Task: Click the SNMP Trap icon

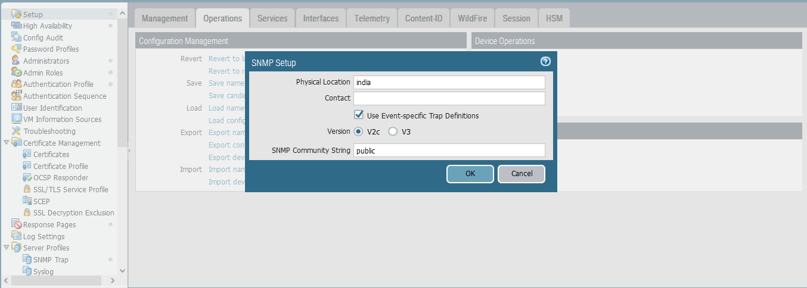Action: click(27, 259)
